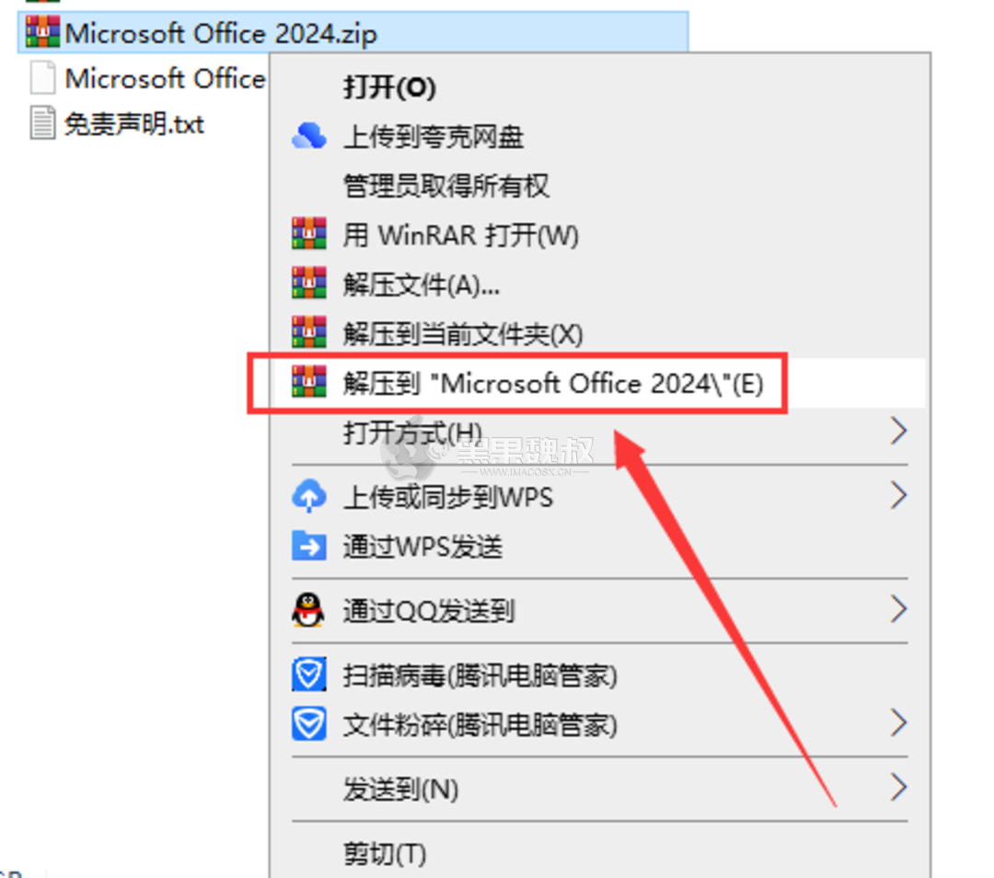Image resolution: width=994 pixels, height=878 pixels.
Task: Click the cloud icon for 上传到夸克网盘
Action: (309, 136)
